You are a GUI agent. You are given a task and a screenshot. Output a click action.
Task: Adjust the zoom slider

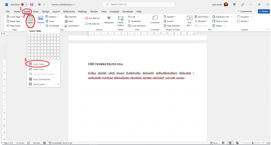coord(253,143)
